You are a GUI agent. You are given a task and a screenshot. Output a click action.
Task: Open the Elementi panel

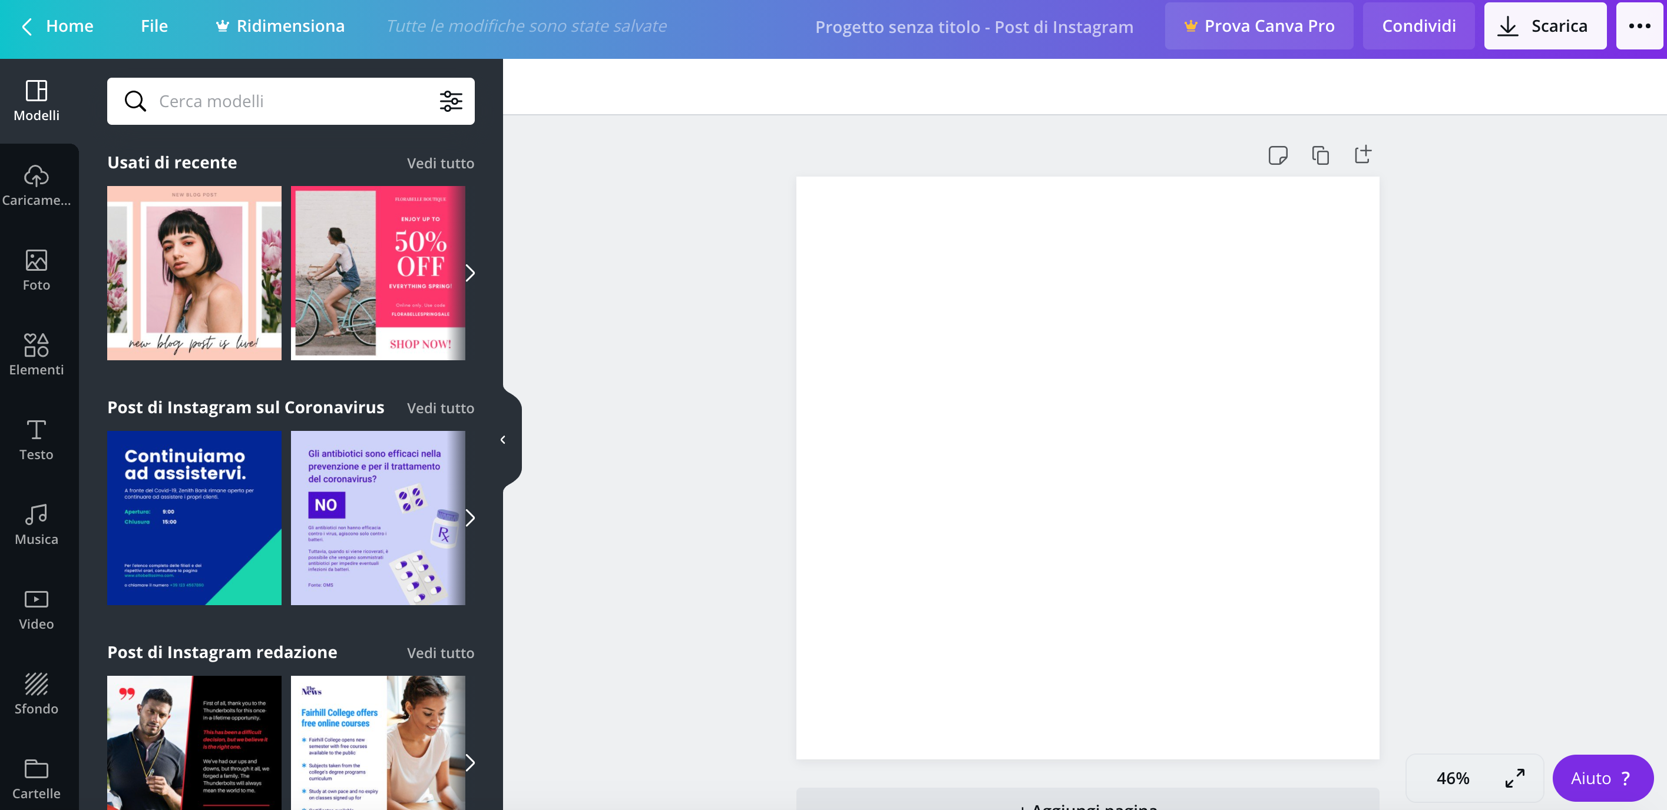pyautogui.click(x=37, y=355)
